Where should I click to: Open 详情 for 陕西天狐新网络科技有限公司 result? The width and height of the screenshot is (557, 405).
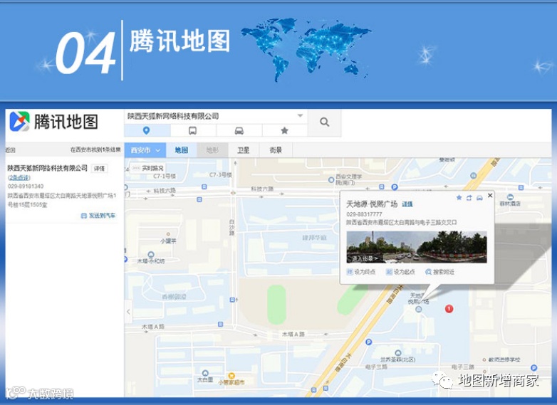(x=99, y=168)
